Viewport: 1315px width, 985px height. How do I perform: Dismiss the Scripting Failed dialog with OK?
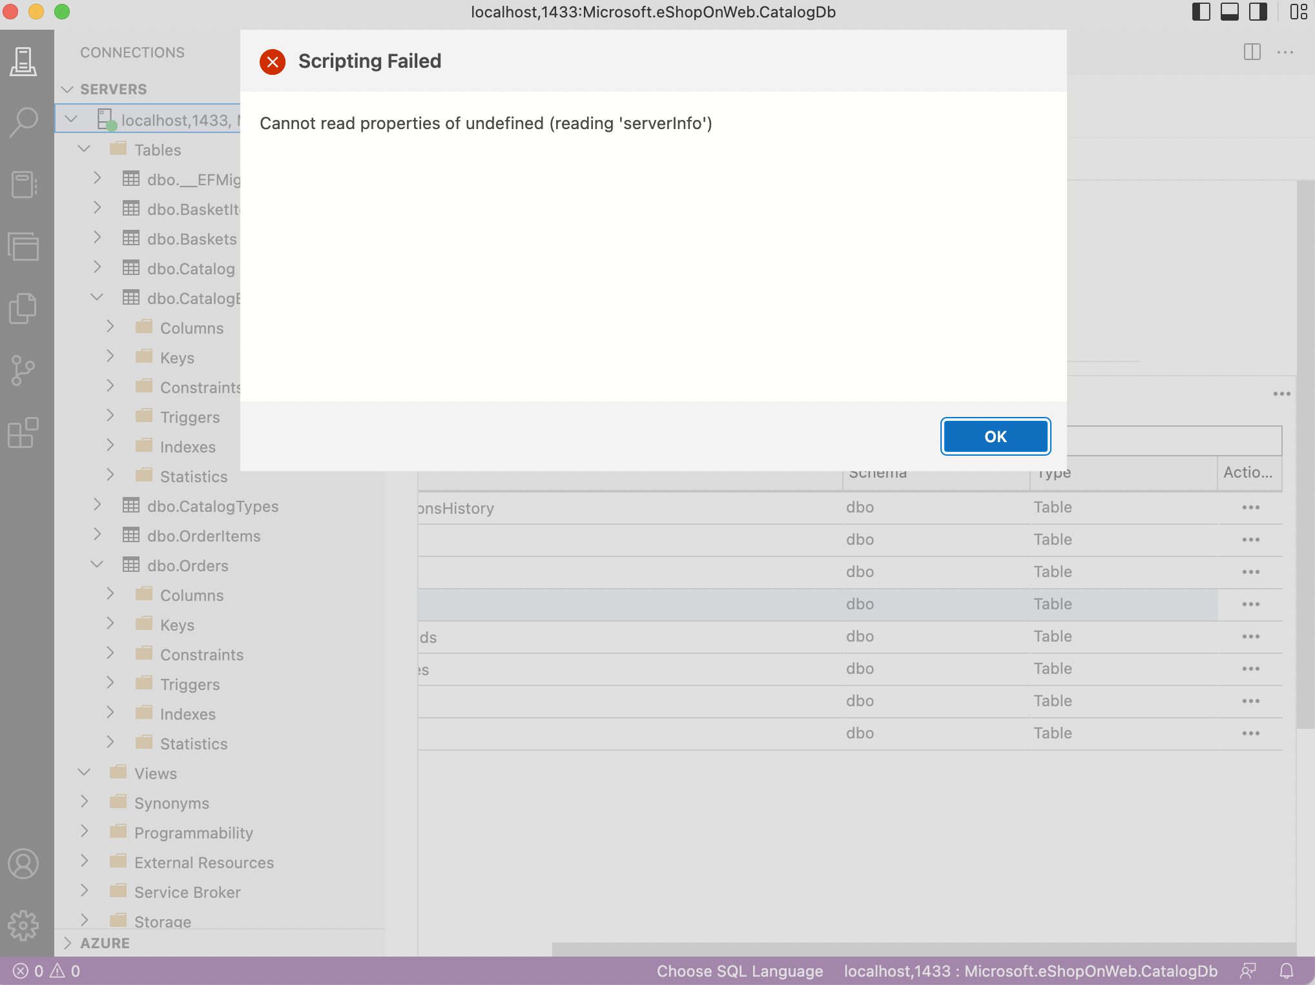pyautogui.click(x=995, y=436)
